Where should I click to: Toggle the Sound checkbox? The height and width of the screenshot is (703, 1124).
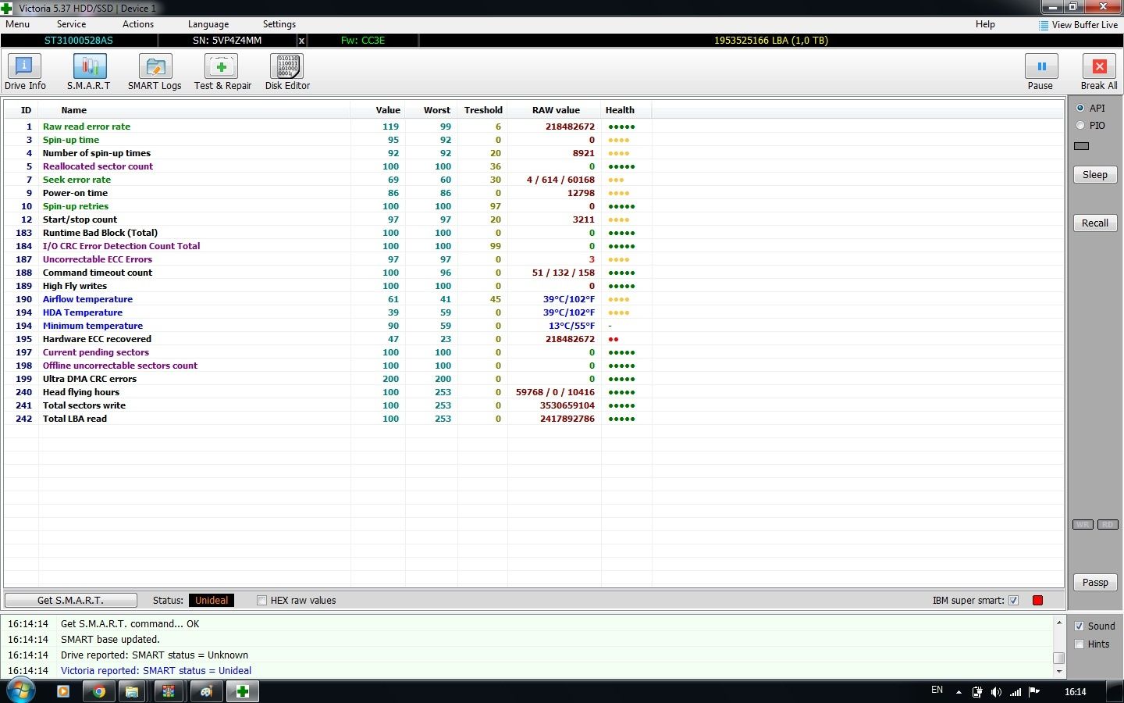click(1079, 626)
